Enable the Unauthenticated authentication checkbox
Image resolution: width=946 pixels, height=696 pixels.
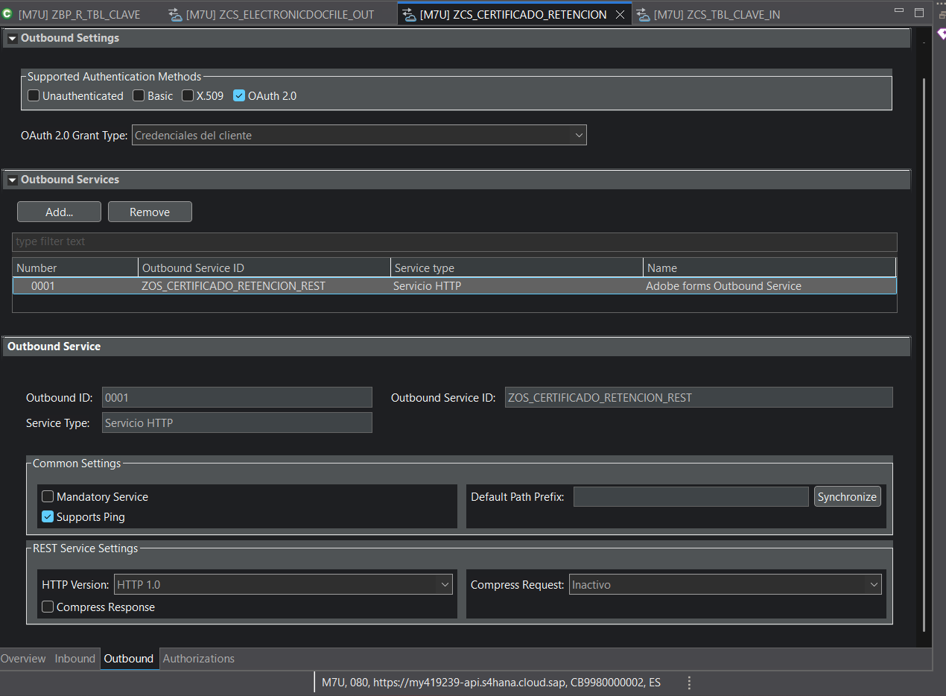(x=34, y=96)
